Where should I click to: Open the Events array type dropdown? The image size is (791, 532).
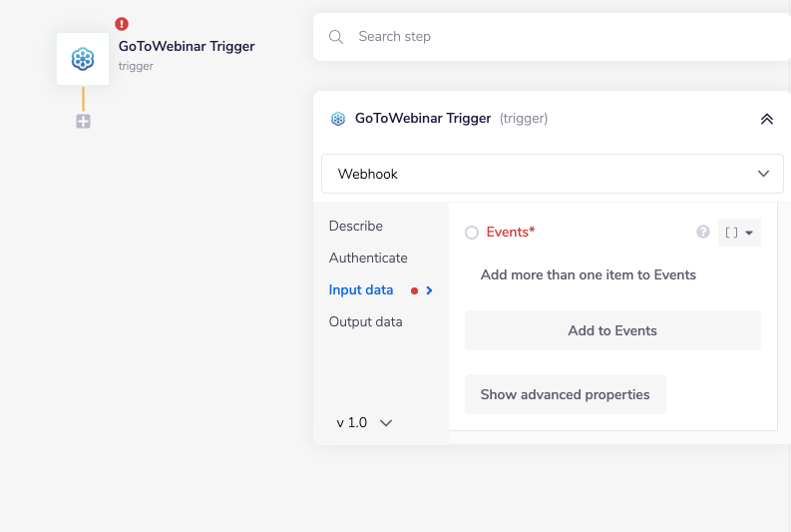click(x=738, y=233)
